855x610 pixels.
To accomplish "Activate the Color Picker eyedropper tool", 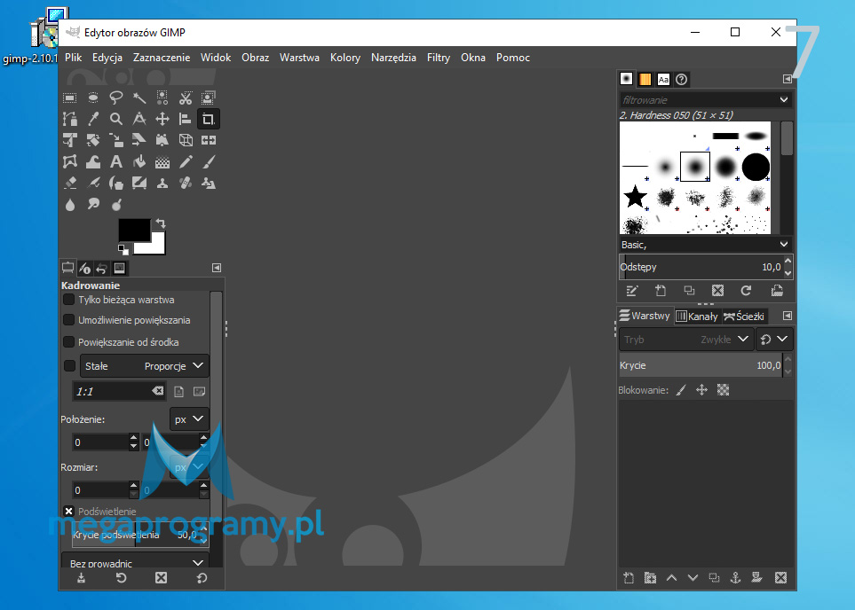I will [x=93, y=119].
